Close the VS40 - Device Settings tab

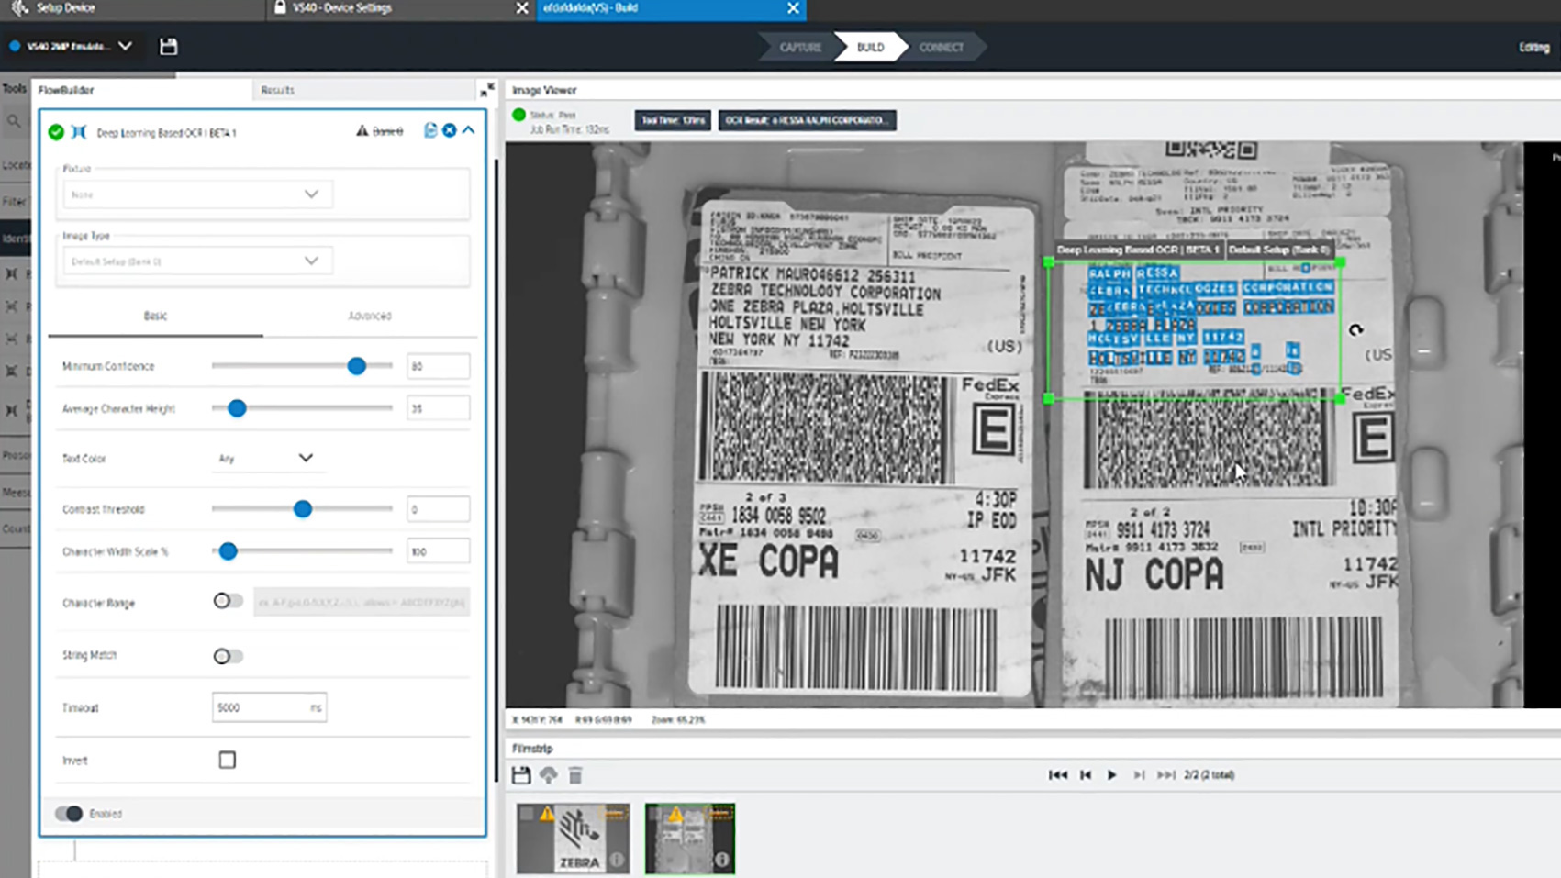click(521, 7)
